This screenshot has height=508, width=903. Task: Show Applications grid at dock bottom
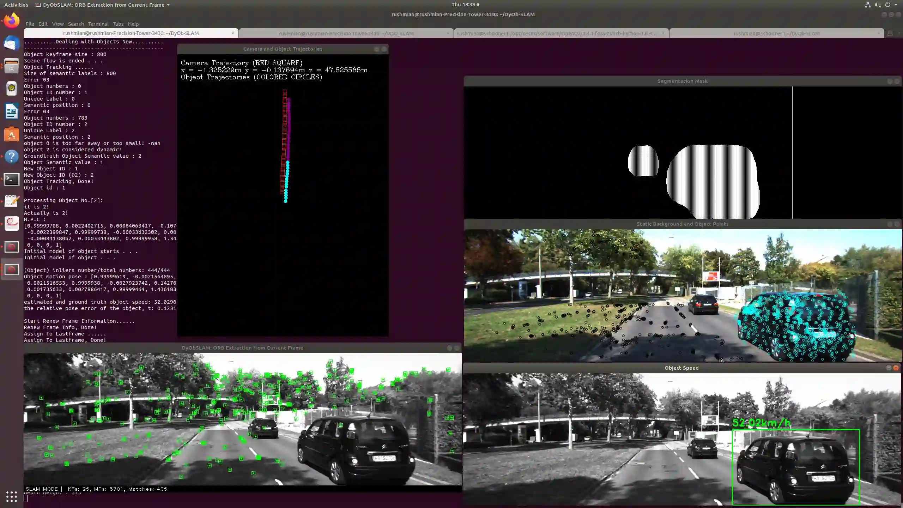(12, 496)
